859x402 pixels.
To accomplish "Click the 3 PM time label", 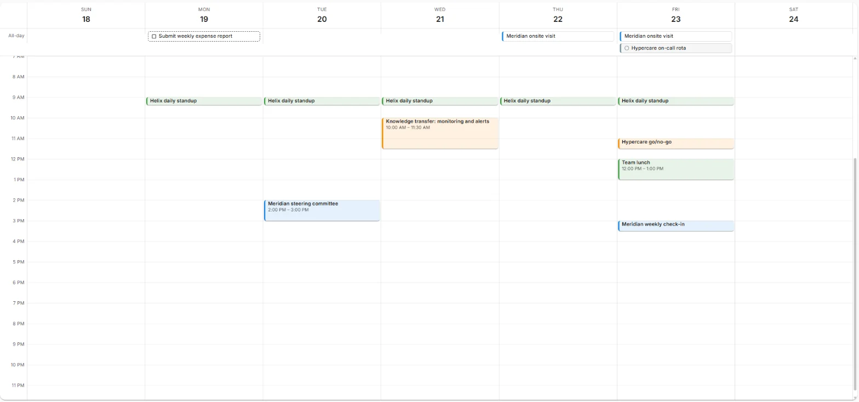I will pos(19,221).
